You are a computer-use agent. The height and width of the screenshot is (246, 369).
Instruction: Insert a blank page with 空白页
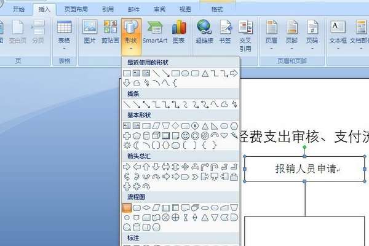18,32
